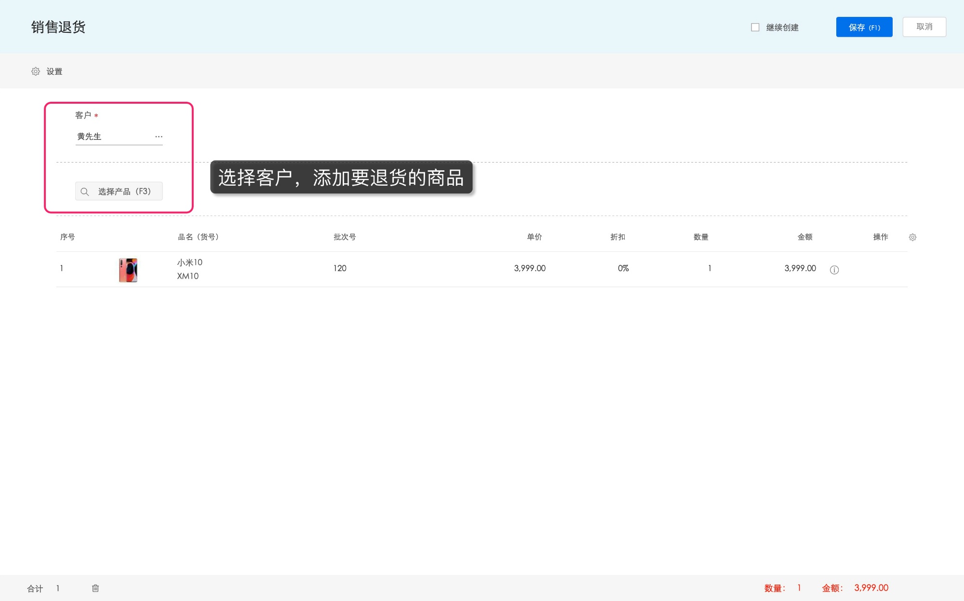The width and height of the screenshot is (964, 601).
Task: Click the item code XM10
Action: click(187, 276)
